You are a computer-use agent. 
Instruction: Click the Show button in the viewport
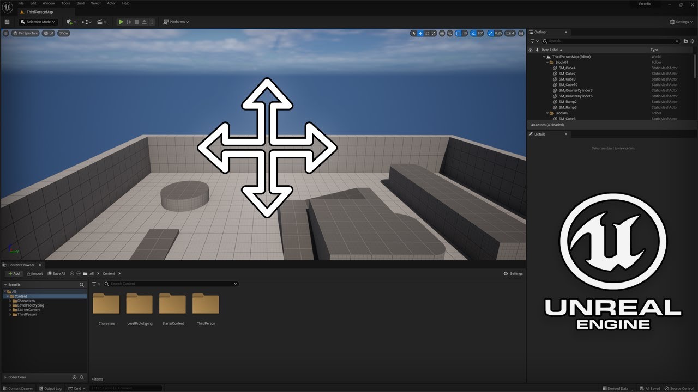tap(64, 33)
